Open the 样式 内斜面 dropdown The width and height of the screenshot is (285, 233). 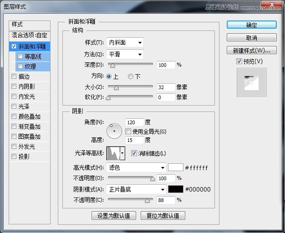point(125,42)
